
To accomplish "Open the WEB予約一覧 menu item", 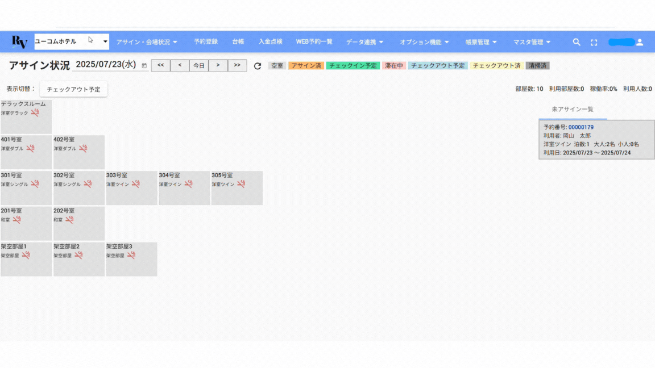I will click(x=314, y=41).
